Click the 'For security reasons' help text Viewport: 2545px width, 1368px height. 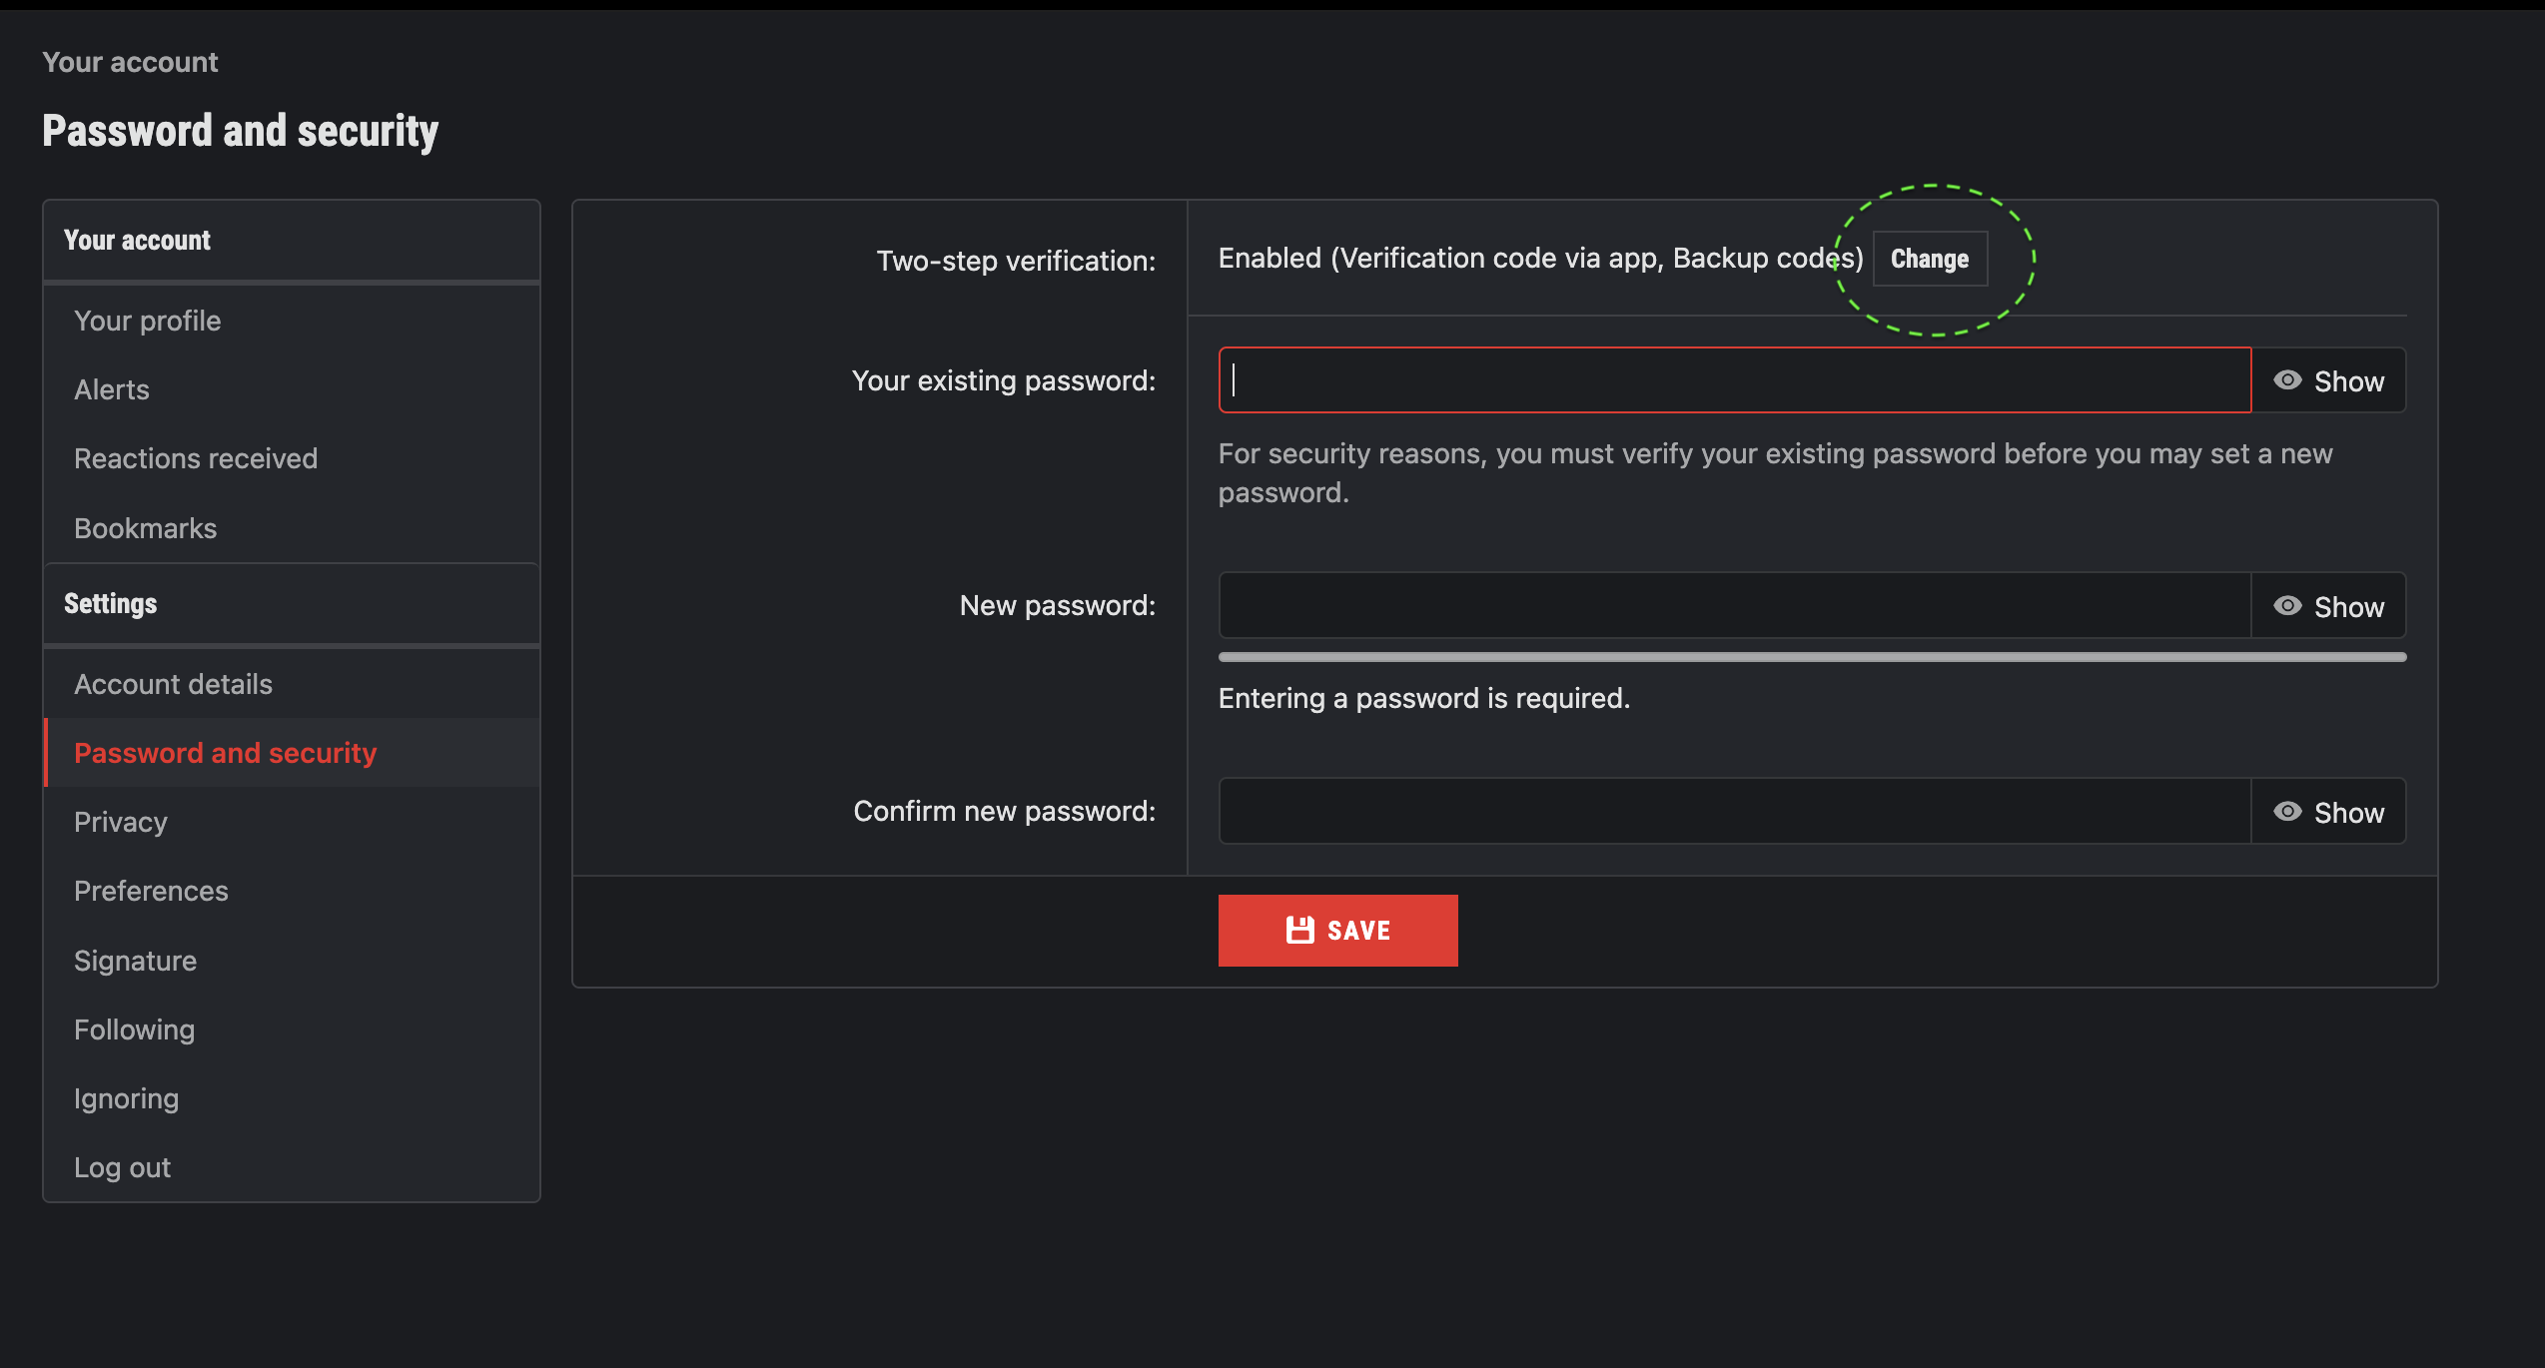[x=1776, y=473]
